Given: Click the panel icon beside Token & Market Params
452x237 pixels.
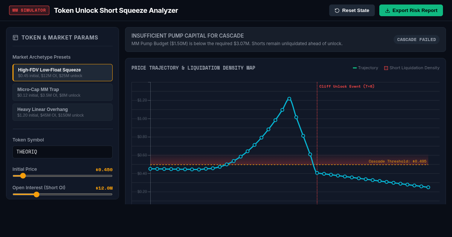Looking at the screenshot, I should click(x=15, y=38).
